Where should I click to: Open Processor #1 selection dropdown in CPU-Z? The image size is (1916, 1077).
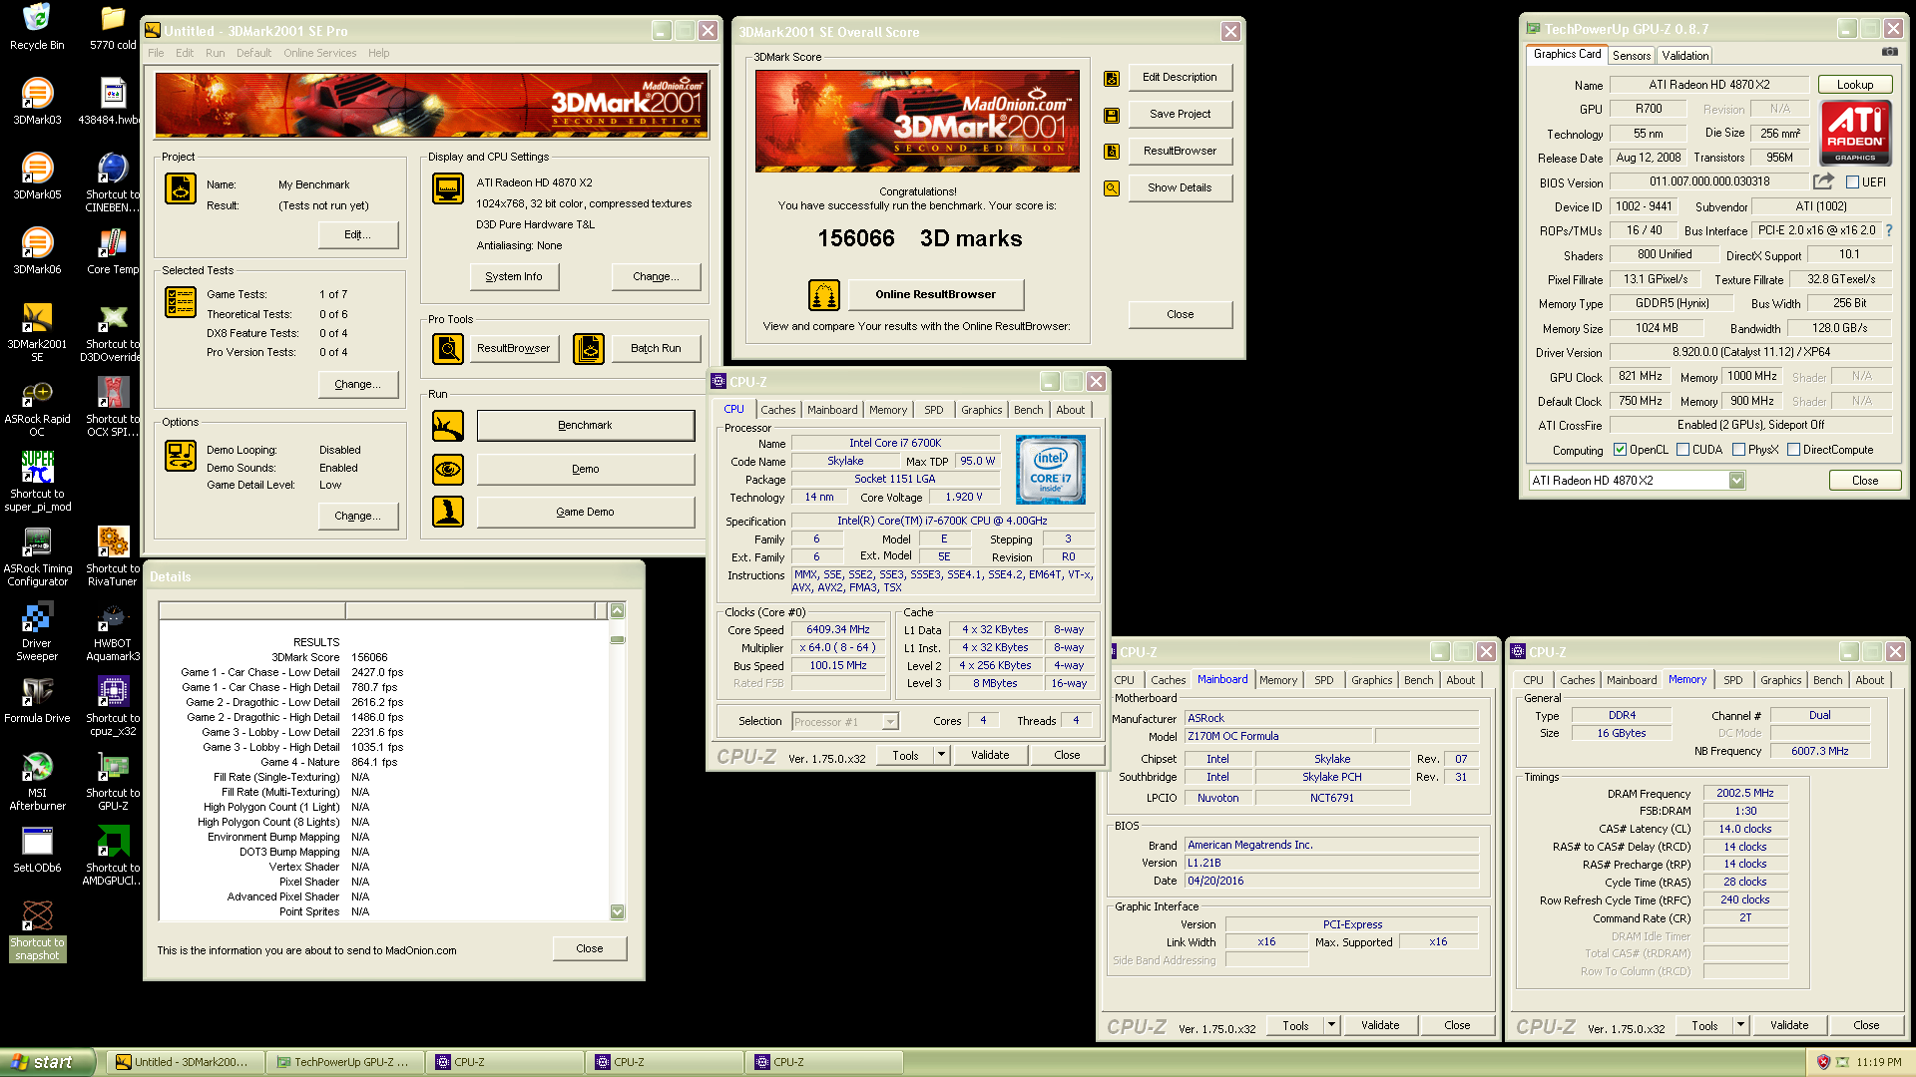(890, 721)
